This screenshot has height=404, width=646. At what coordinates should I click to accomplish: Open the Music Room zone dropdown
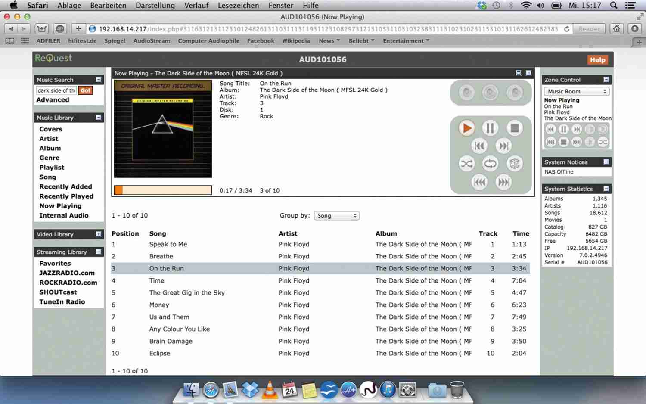click(576, 91)
